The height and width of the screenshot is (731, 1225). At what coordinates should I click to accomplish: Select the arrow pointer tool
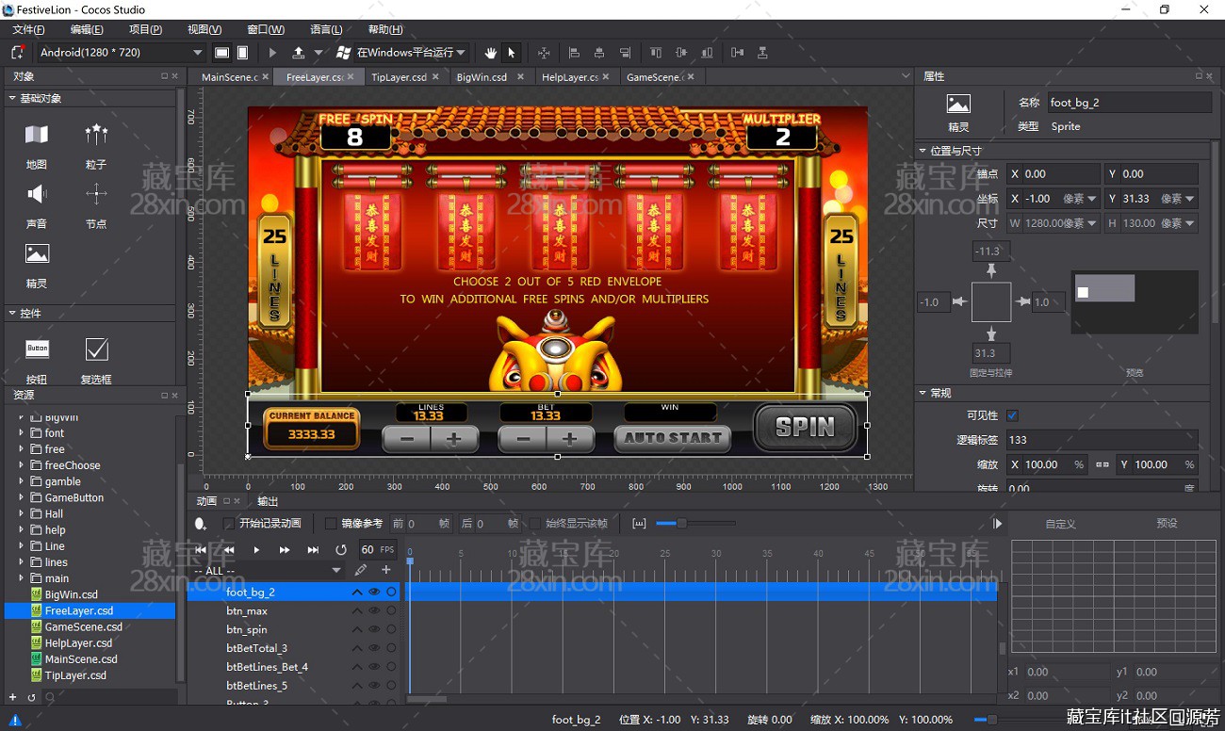(512, 53)
